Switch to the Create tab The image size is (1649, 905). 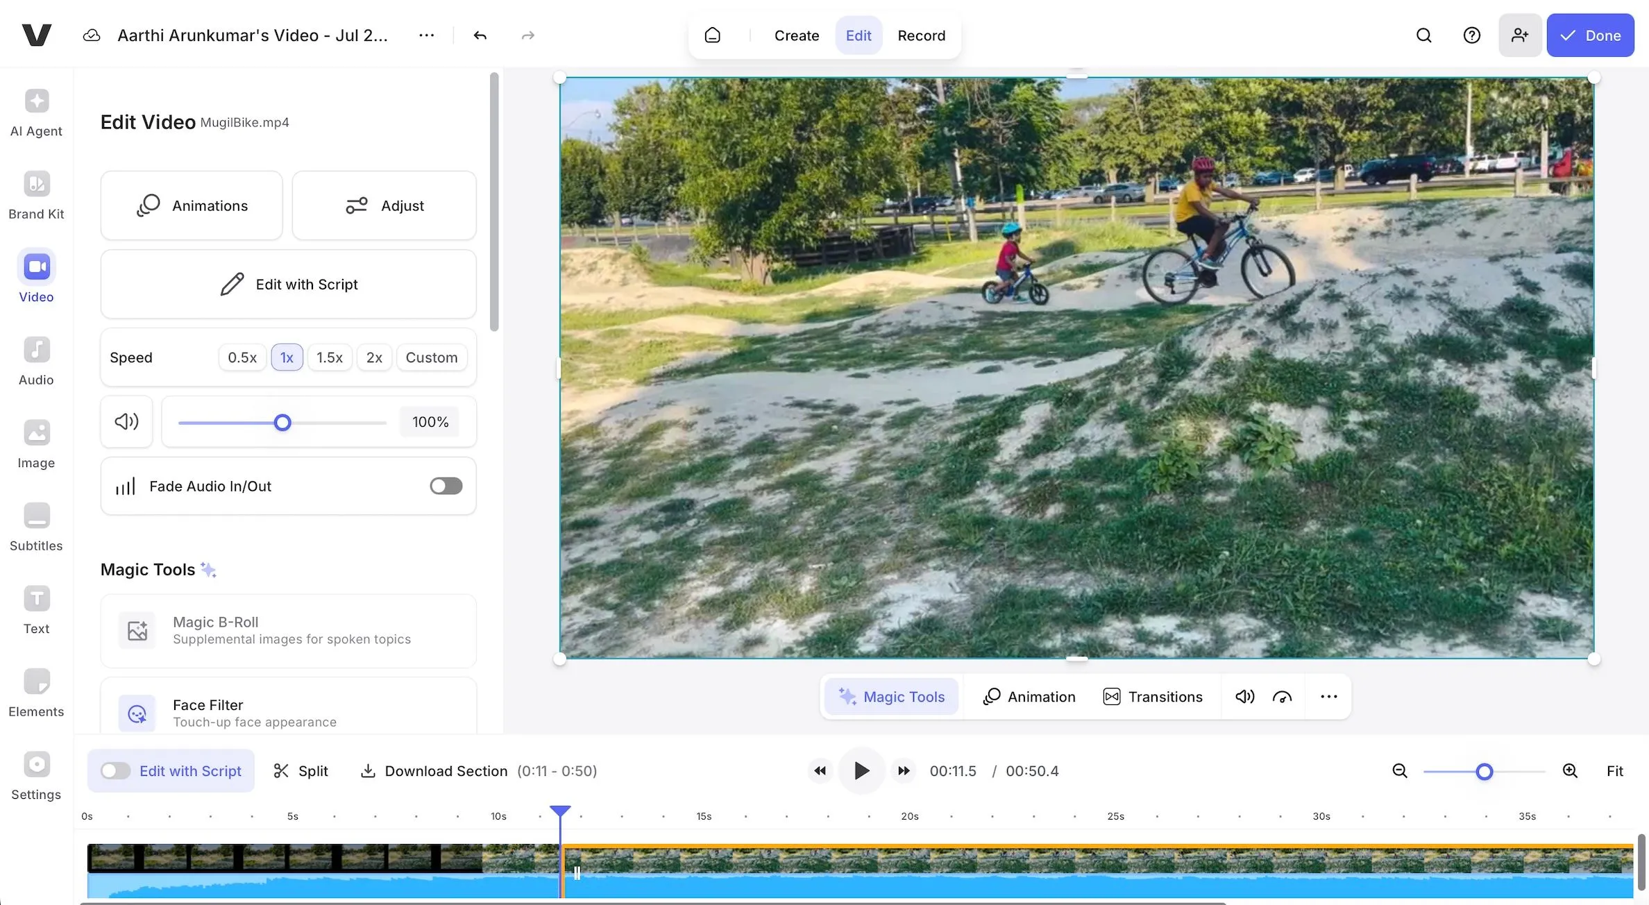click(796, 35)
